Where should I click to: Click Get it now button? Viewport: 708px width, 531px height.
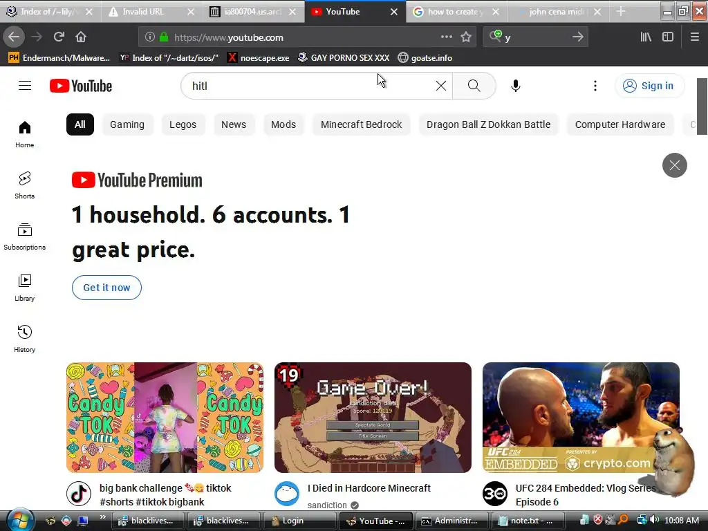[x=106, y=288]
